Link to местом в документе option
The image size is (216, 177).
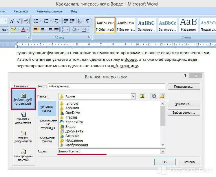(23, 118)
